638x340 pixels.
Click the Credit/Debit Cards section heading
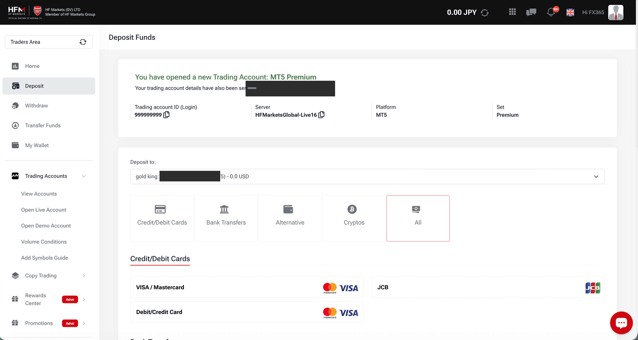coord(160,259)
